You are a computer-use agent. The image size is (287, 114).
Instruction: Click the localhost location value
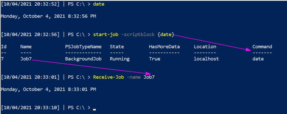click(x=206, y=59)
